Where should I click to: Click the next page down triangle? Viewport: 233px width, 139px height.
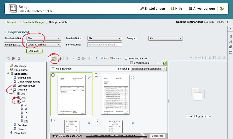click(x=196, y=58)
